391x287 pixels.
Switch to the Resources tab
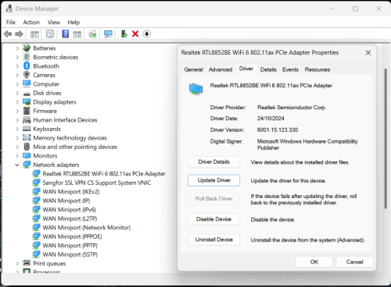pyautogui.click(x=317, y=69)
